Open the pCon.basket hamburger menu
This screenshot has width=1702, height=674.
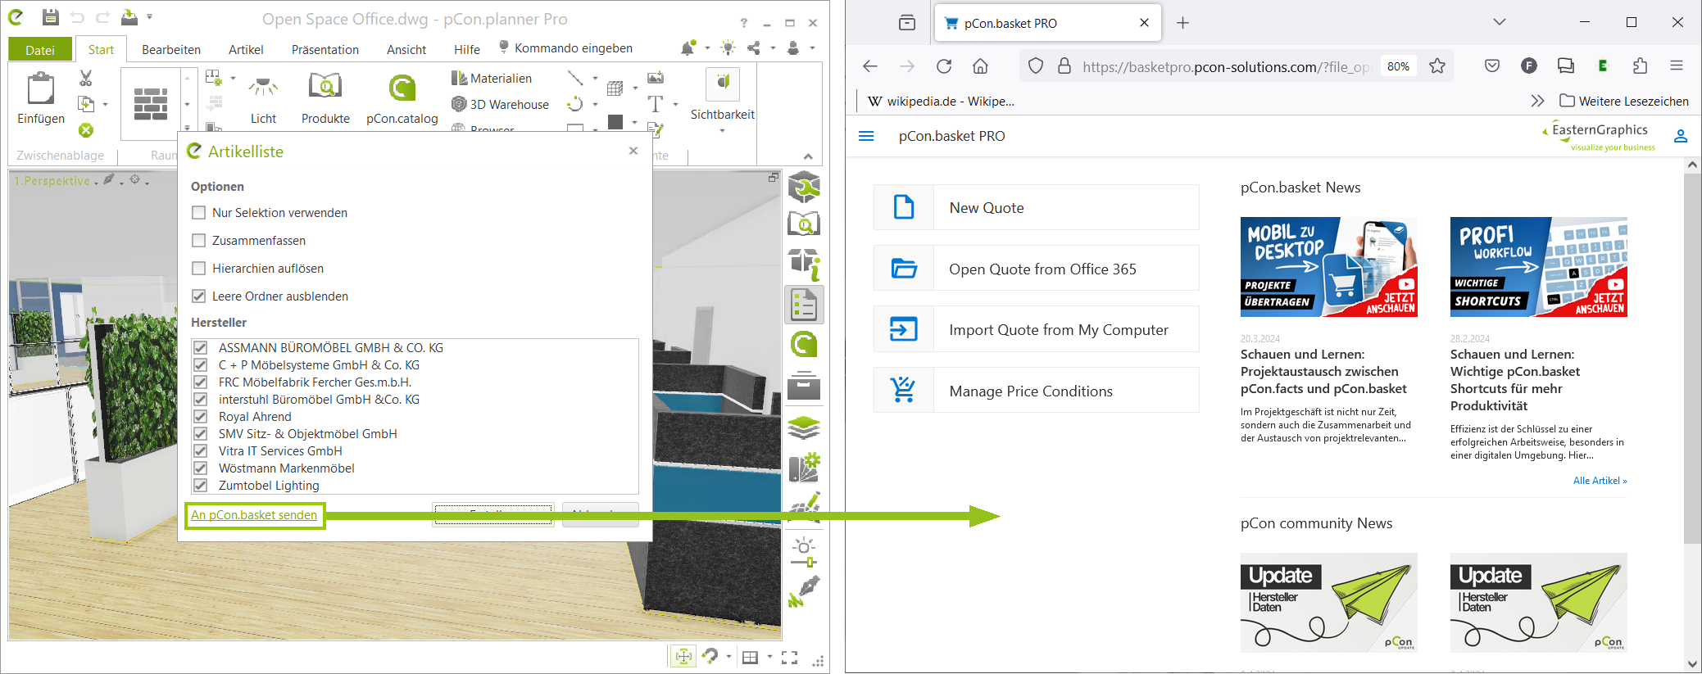[866, 136]
